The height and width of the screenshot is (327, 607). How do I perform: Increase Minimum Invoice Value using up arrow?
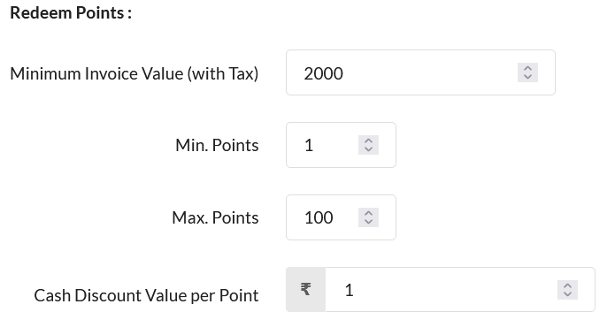pos(527,68)
